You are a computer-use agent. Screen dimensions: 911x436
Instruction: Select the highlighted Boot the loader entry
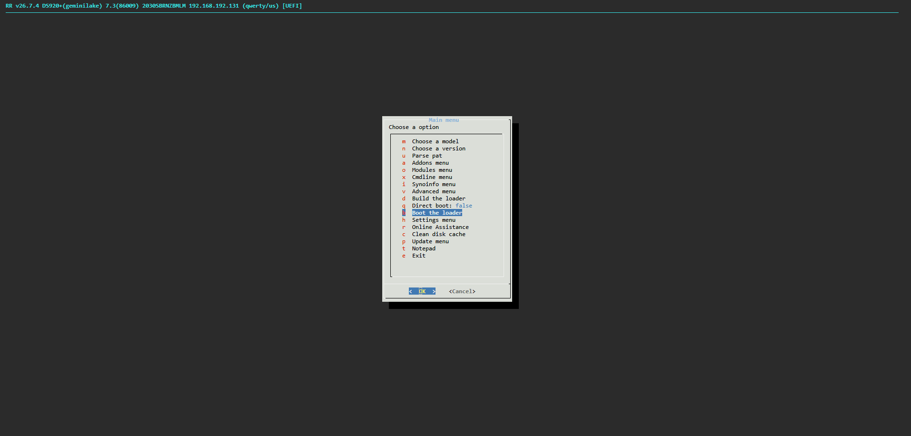click(x=437, y=213)
